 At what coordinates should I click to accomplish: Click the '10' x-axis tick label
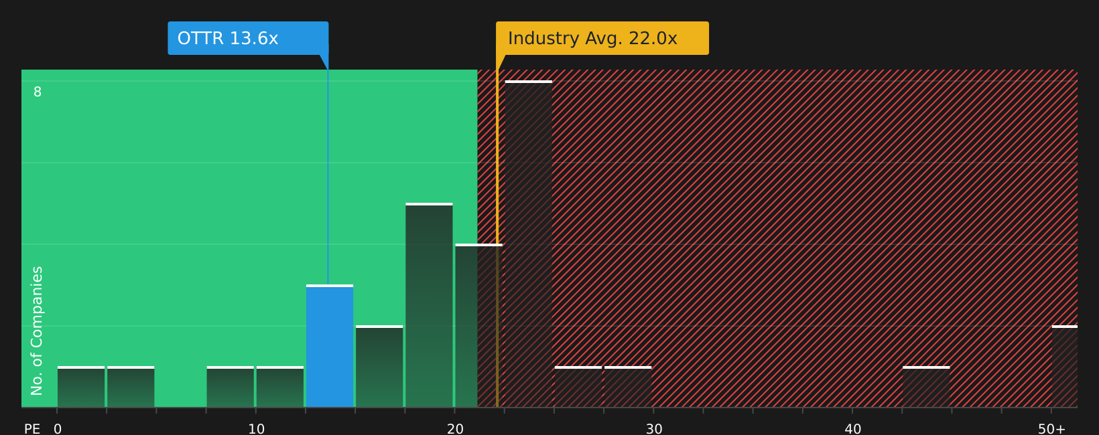[x=257, y=429]
